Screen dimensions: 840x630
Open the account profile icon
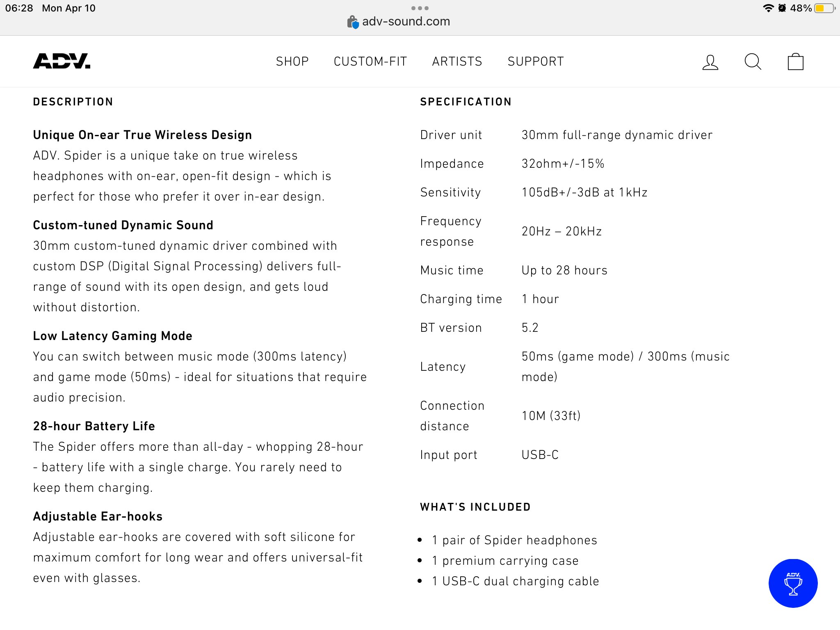click(710, 62)
